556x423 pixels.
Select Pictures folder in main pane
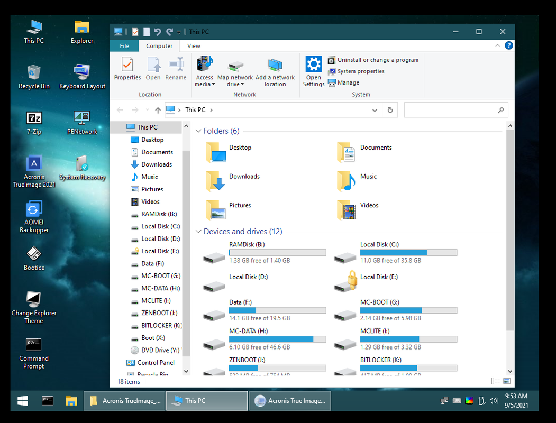[x=229, y=209]
